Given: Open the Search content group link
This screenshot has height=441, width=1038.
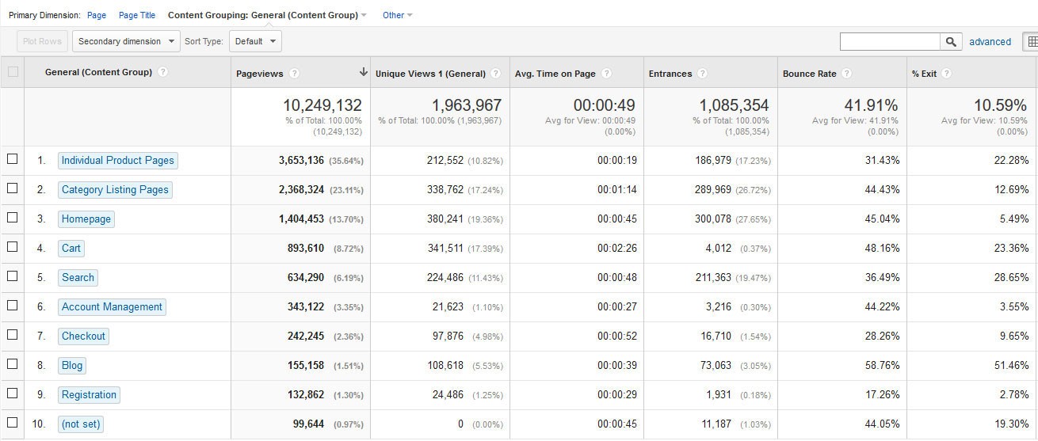Looking at the screenshot, I should 78,278.
